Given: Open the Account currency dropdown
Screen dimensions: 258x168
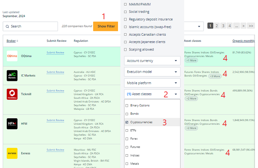Looking at the screenshot, I should 152,61.
